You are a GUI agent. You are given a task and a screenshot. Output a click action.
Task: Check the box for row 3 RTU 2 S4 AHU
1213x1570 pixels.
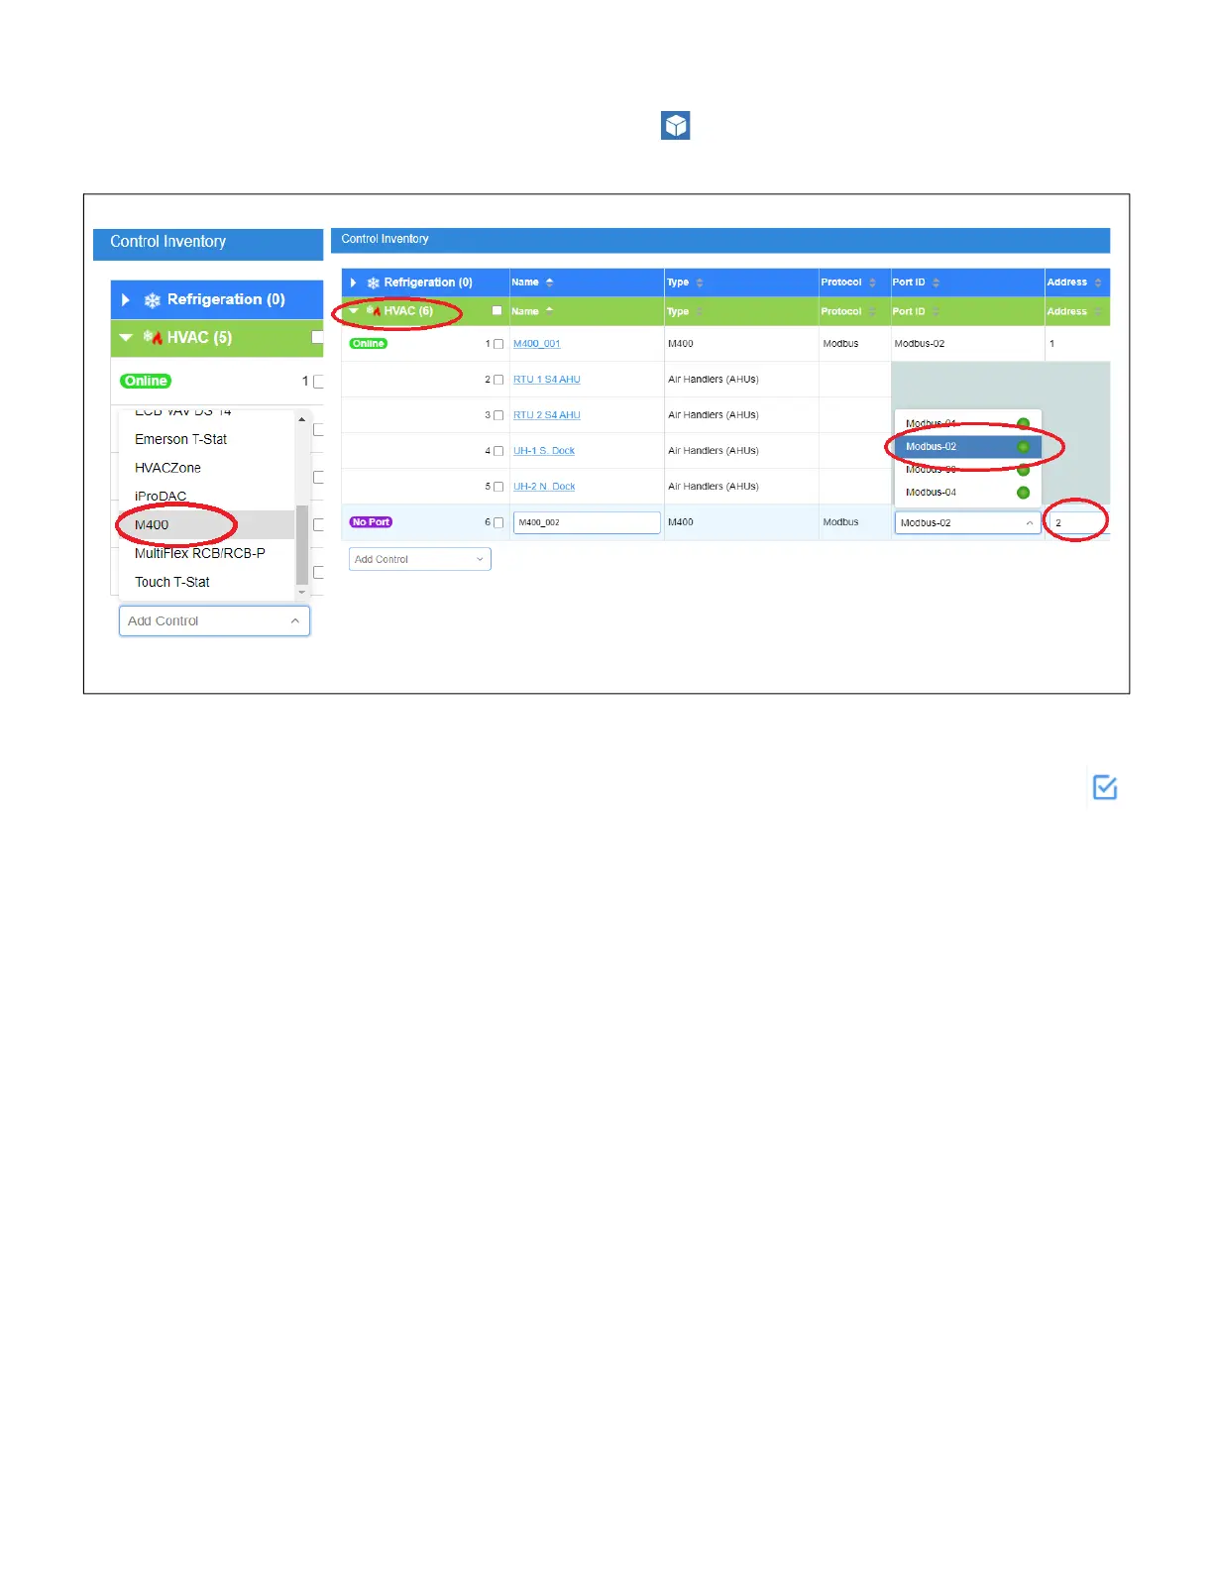pos(498,415)
